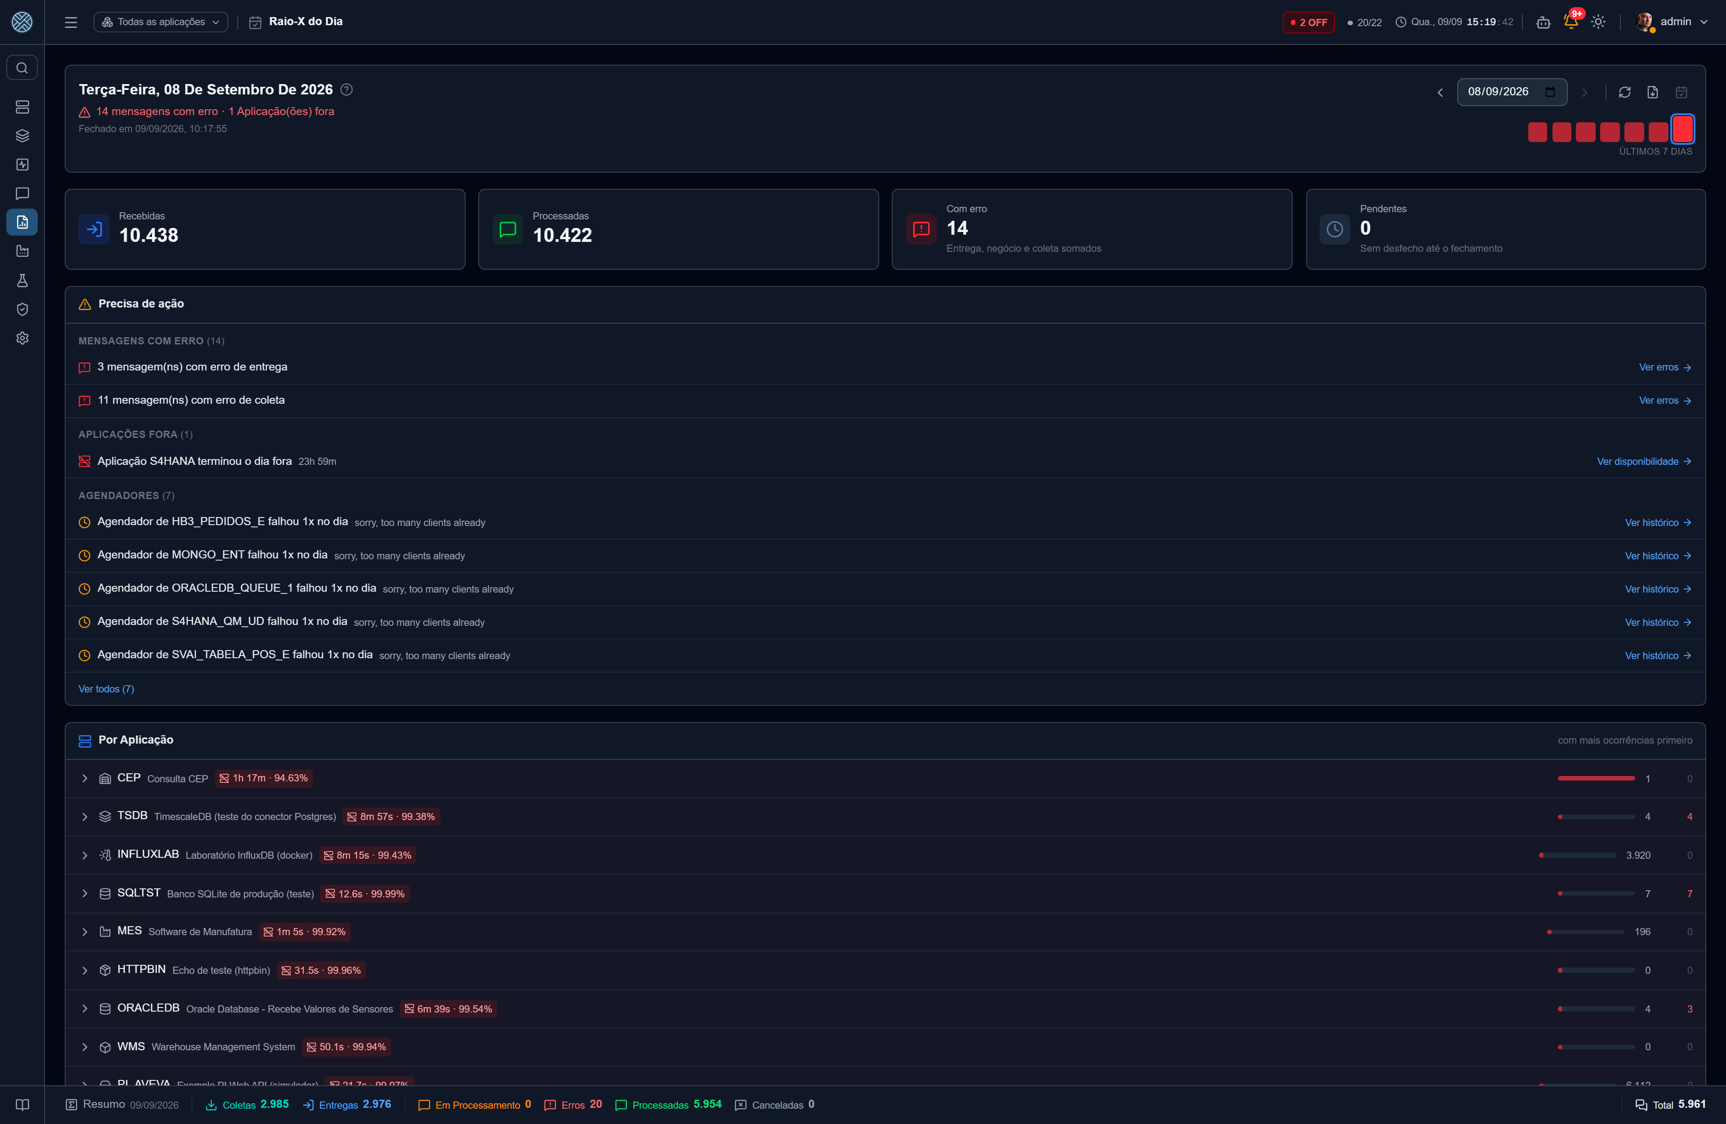Click the calendar check icon near date
1726x1124 pixels.
[x=1681, y=92]
